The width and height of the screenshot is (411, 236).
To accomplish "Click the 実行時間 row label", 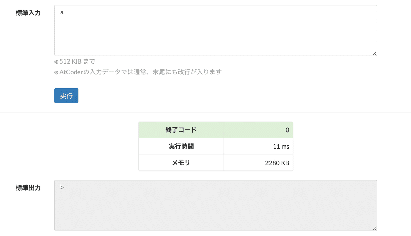I will (181, 146).
